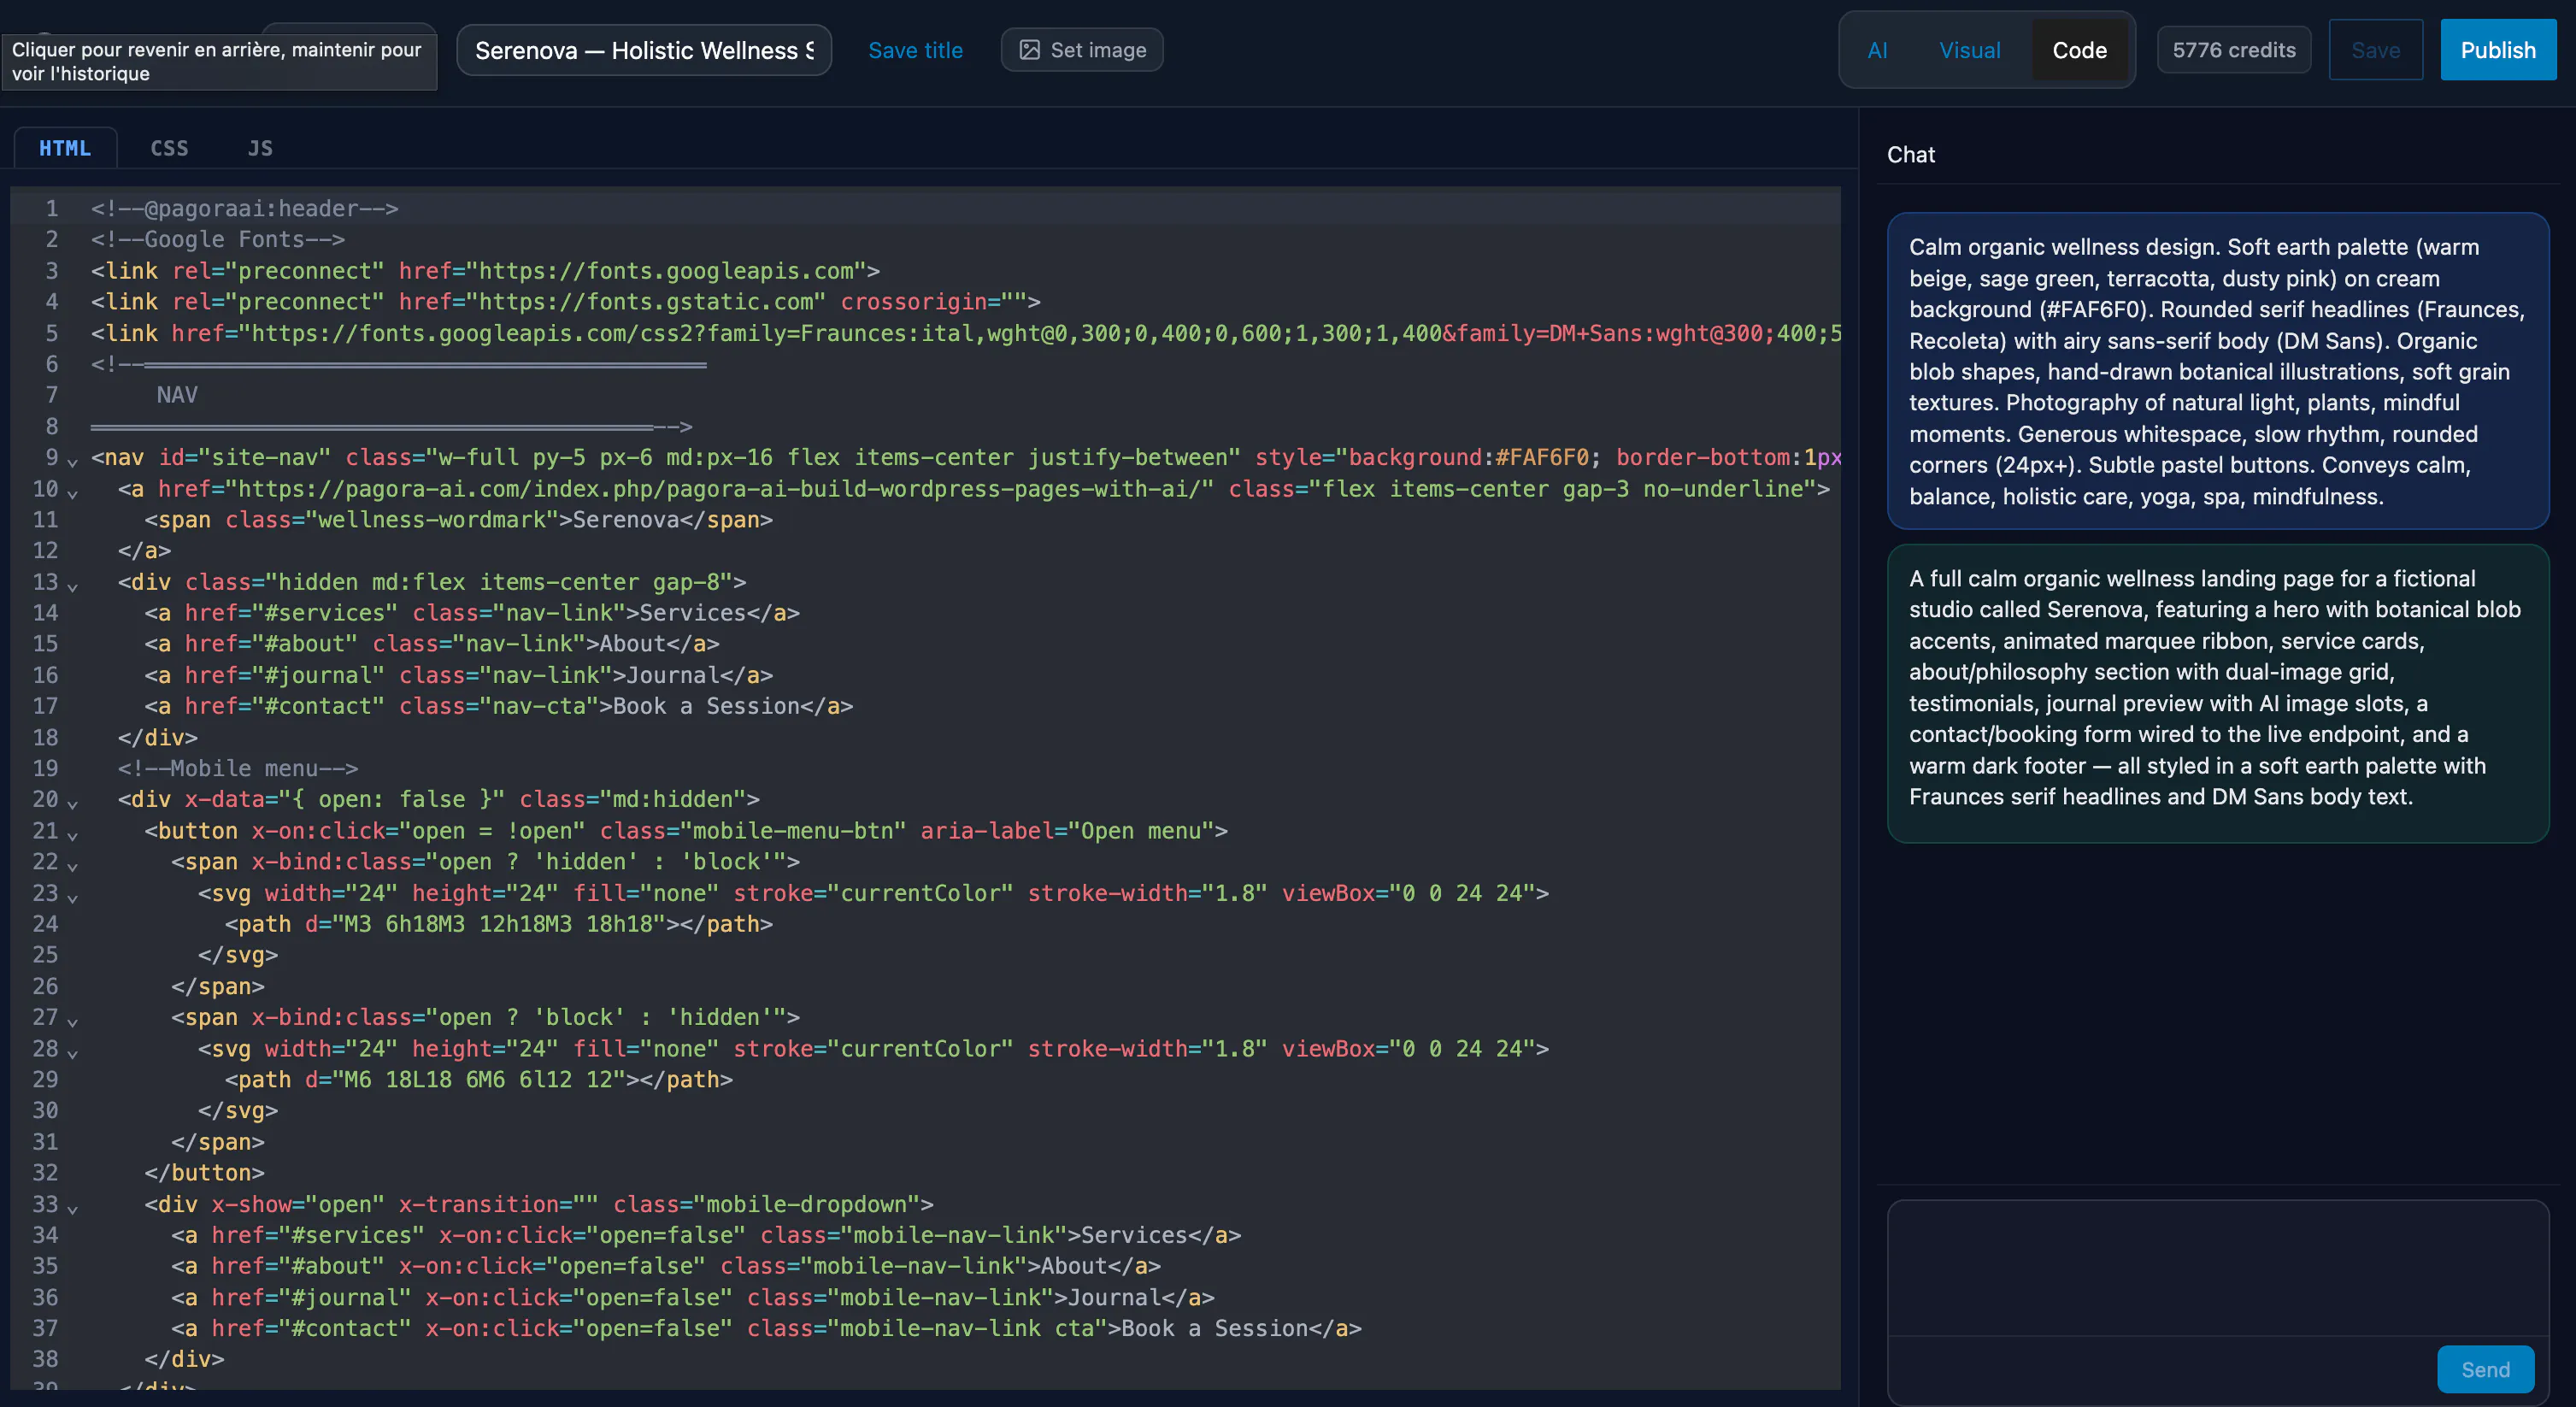Edit the page title field
The width and height of the screenshot is (2576, 1407).
[644, 50]
